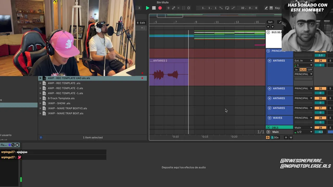Toggle the Punch-Out switch icon
Screen dimensions: 333x187
tap(233, 8)
